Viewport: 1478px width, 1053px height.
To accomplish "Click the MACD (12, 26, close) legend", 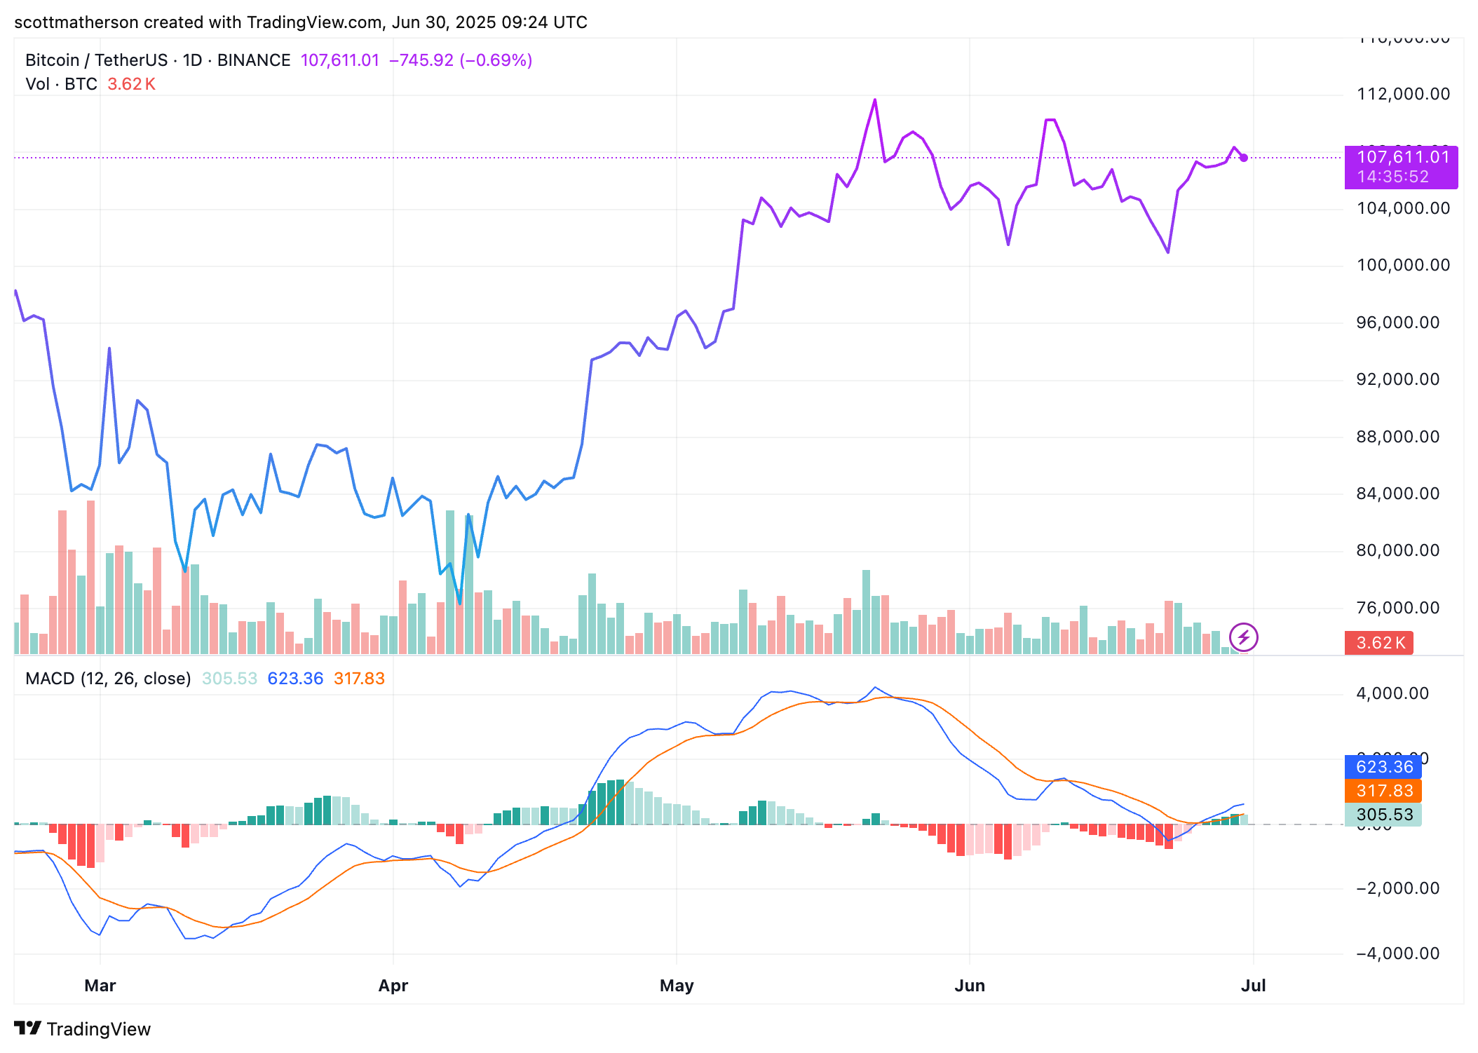I will [x=108, y=679].
